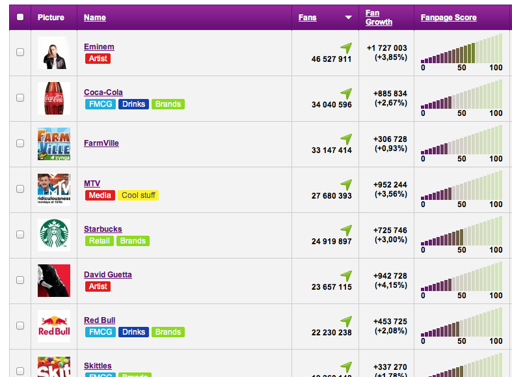Click fan growth value +952 244
The width and height of the screenshot is (512, 377).
pyautogui.click(x=390, y=185)
